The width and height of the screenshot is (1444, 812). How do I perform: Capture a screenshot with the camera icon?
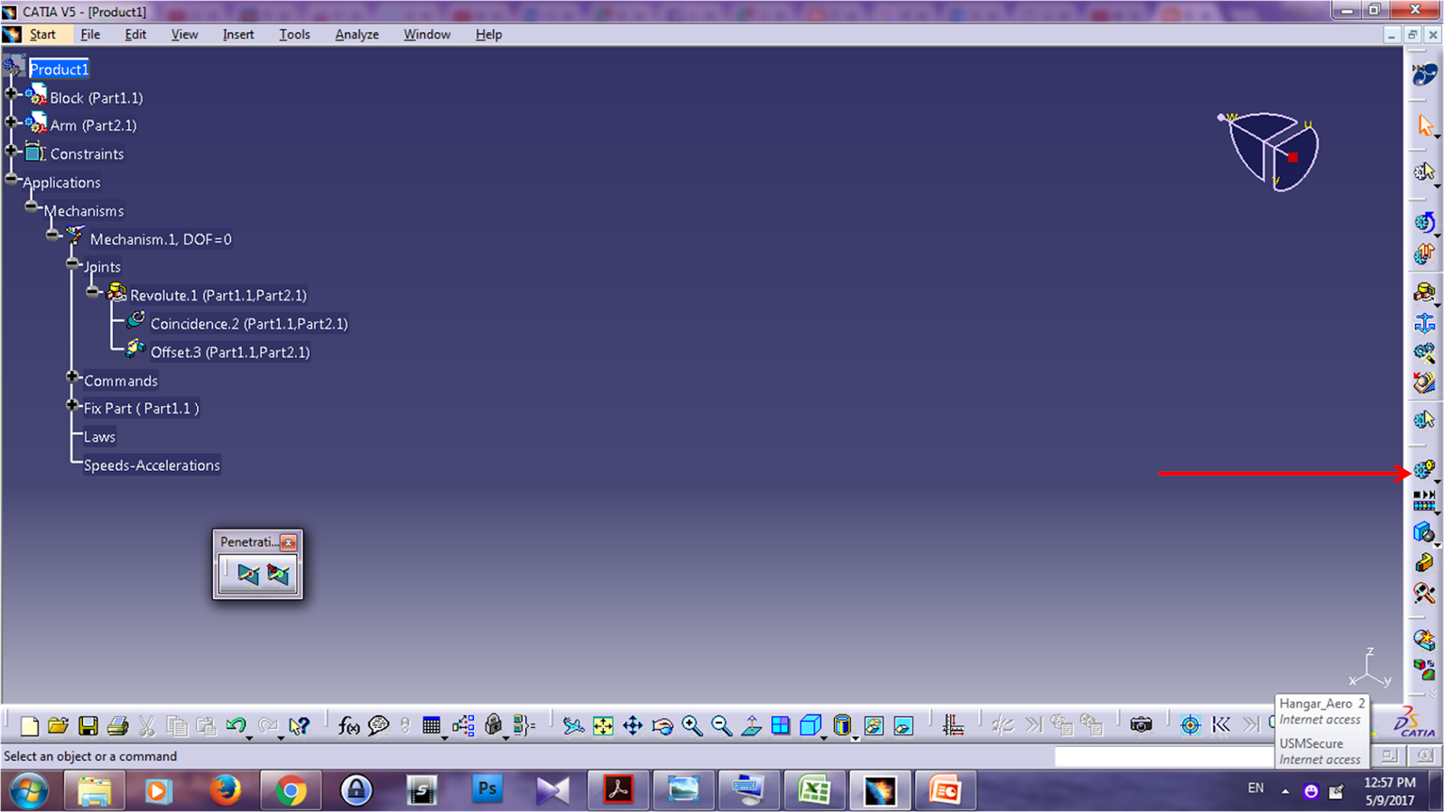(1143, 724)
